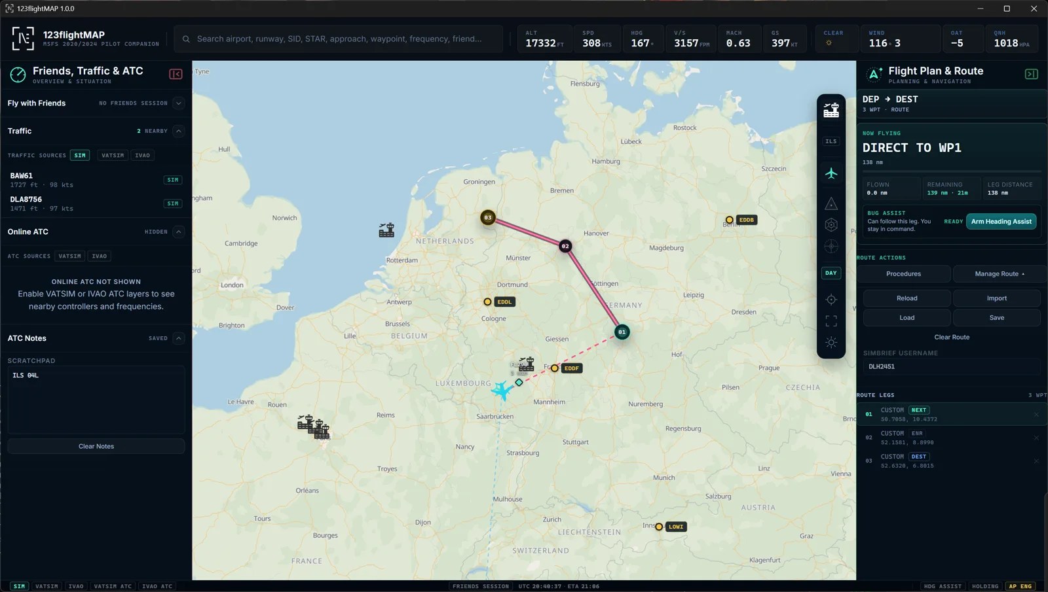This screenshot has width=1048, height=592.
Task: Click the hexagon VOR layer icon
Action: point(831,225)
